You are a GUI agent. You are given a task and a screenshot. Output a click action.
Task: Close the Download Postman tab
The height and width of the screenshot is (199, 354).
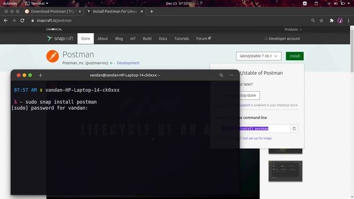click(80, 11)
